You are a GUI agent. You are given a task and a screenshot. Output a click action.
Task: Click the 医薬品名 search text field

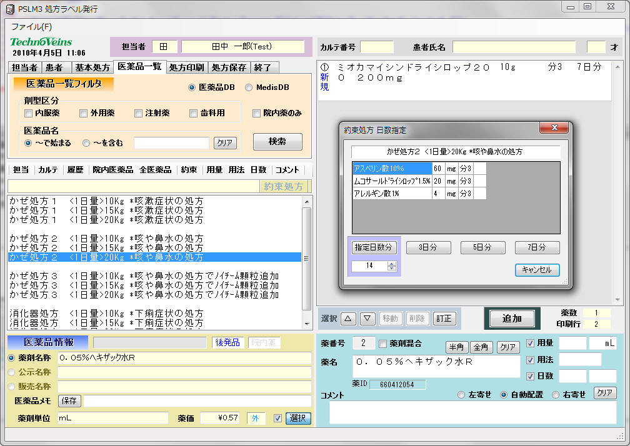171,143
